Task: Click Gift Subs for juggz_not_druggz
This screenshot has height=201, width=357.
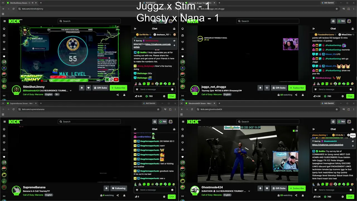Action: (x=279, y=88)
